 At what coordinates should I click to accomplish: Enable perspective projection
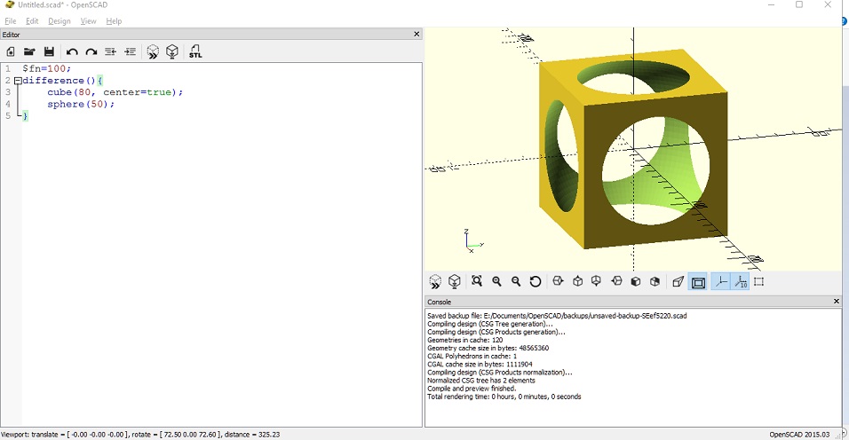pos(678,281)
